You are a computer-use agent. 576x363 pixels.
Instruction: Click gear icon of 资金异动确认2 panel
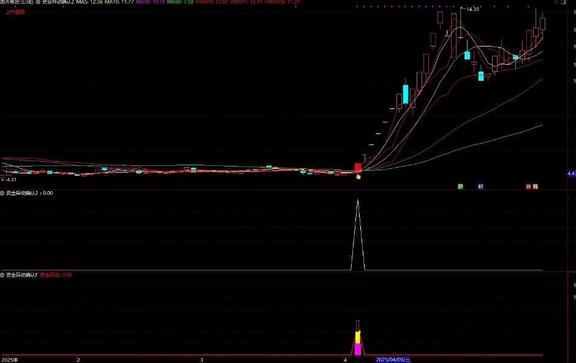click(2, 193)
